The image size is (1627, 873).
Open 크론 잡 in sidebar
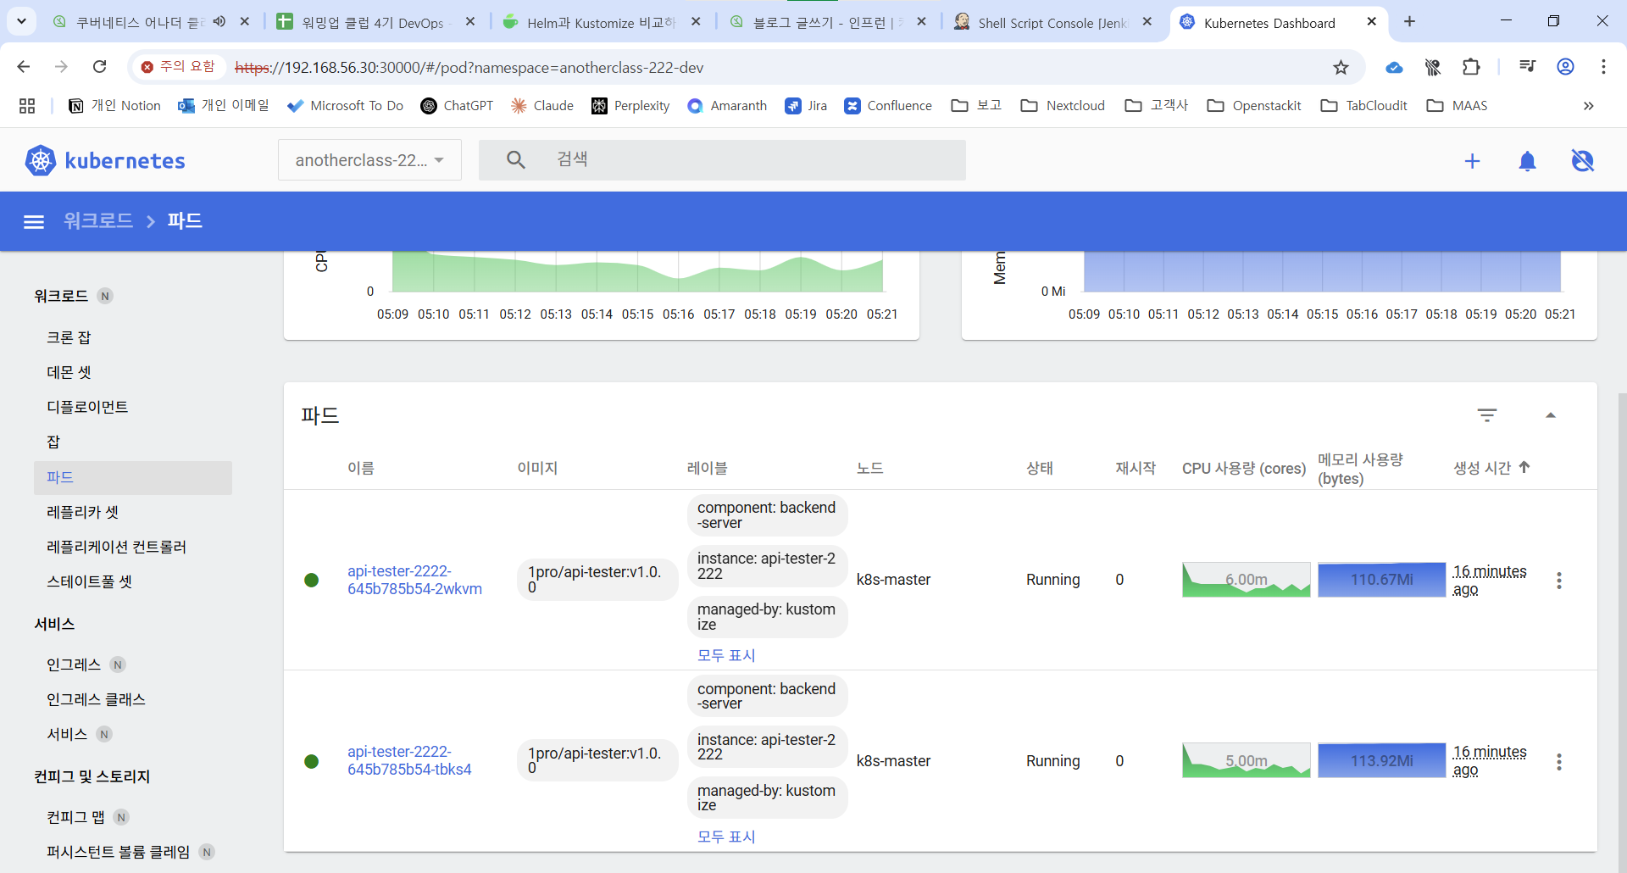tap(69, 337)
